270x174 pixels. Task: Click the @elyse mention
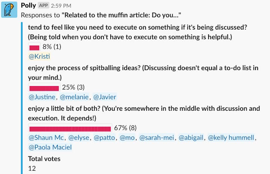(79, 138)
